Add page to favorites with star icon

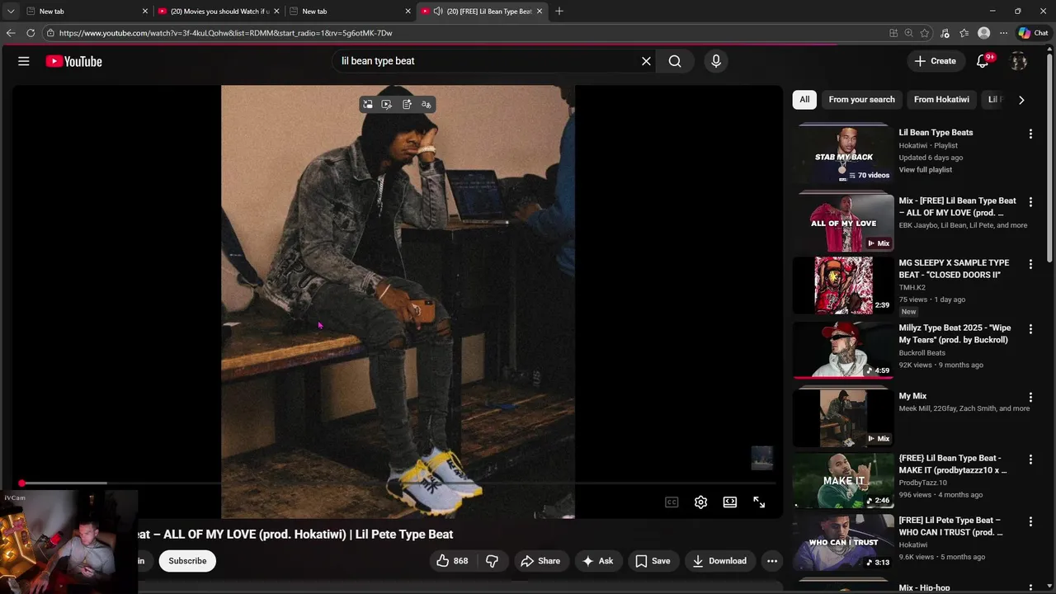[x=925, y=33]
